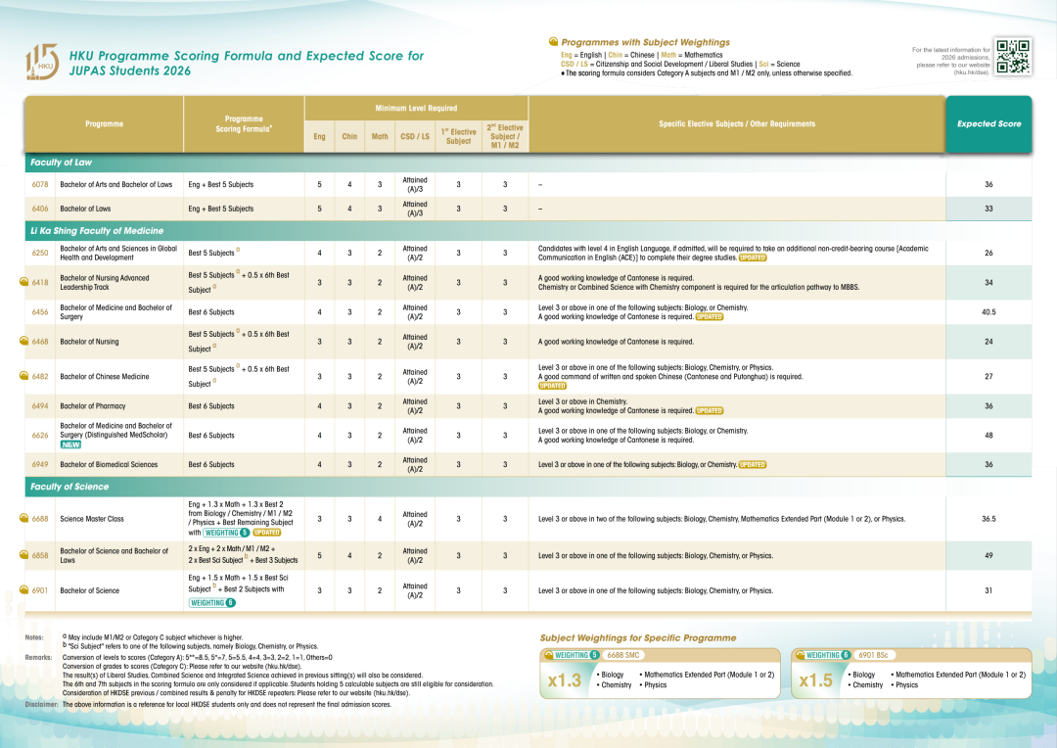
Task: Click the WEIGHTING 6 badge in the 6901 formula
Action: [x=212, y=602]
